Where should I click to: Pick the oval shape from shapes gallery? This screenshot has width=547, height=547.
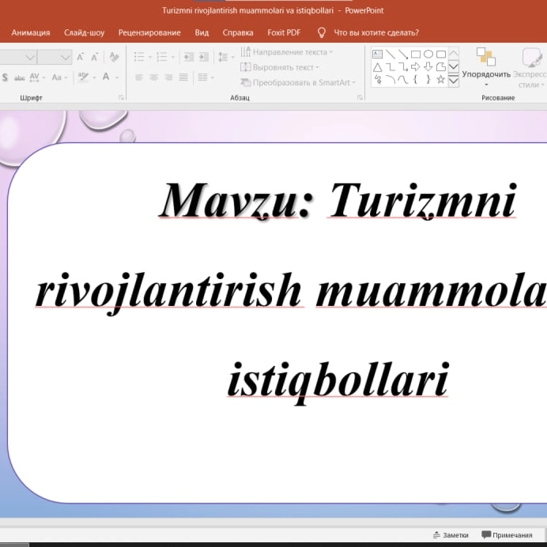[x=428, y=55]
